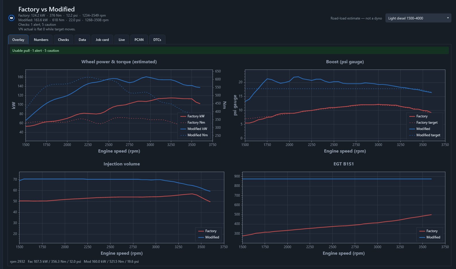Toggle Modified legend entry in Injection volume chart
The height and width of the screenshot is (269, 456).
point(208,237)
